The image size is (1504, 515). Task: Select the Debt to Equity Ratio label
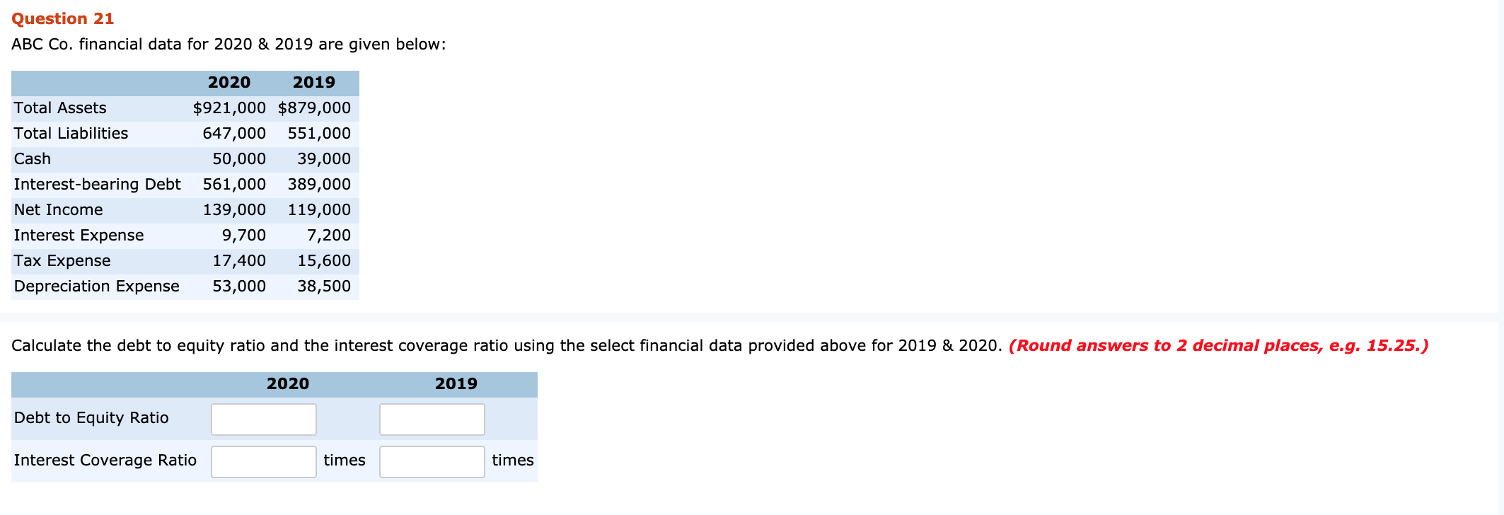[x=91, y=417]
